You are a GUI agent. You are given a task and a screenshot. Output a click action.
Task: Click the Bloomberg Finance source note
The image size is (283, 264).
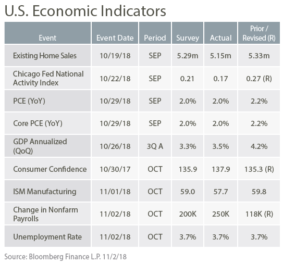coord(65,256)
